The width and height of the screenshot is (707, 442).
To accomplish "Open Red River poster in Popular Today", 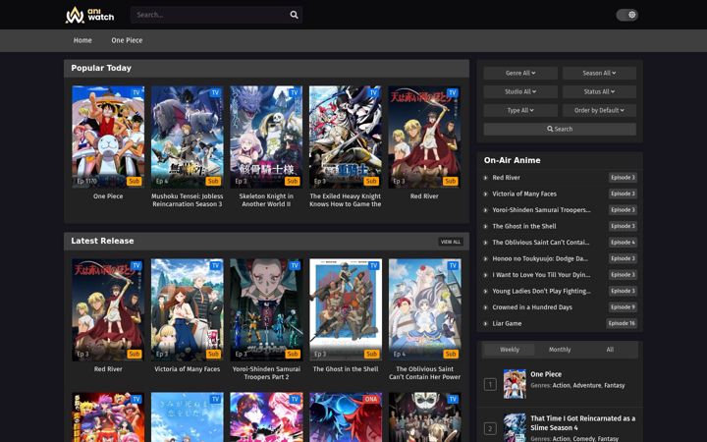I will [x=424, y=137].
